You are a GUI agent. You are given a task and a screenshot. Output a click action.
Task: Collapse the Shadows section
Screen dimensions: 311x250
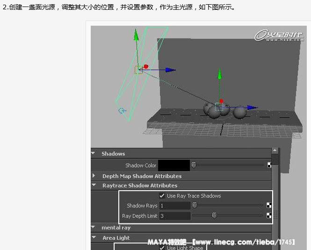pos(93,153)
